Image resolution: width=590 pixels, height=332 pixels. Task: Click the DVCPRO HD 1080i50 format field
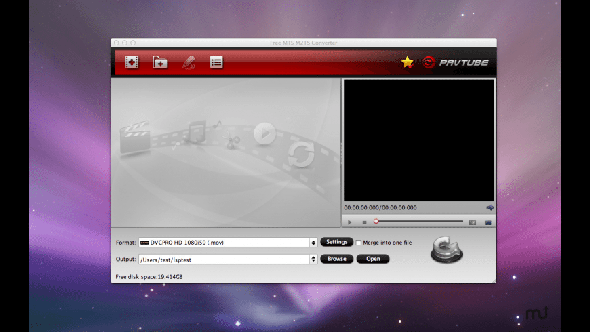coord(224,243)
